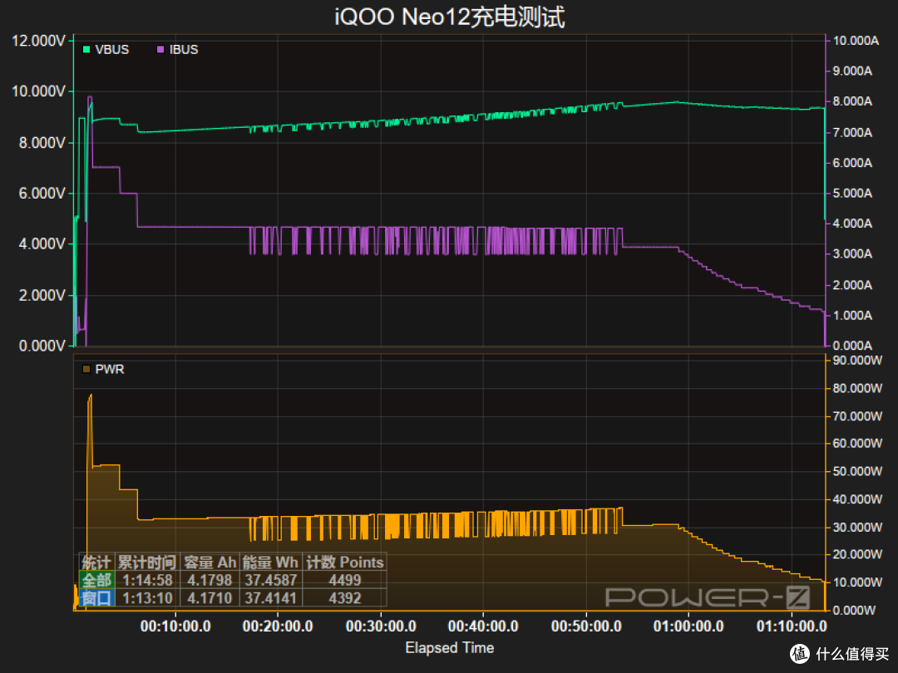Click the 0.000V voltage axis label

42,346
